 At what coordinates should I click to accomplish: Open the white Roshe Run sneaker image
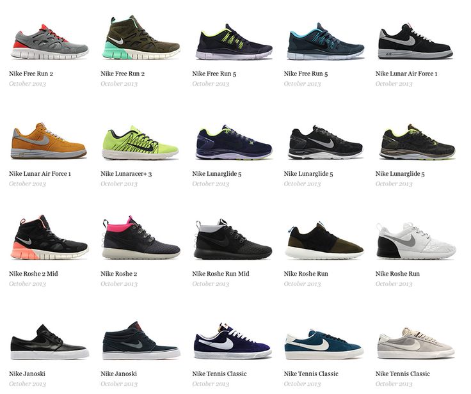coord(416,241)
